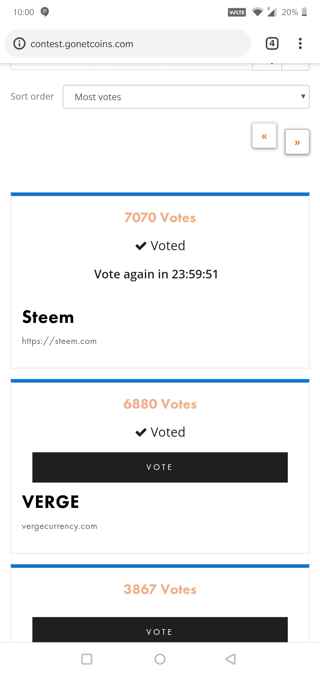Screen dimensions: 320x676
Task: Tap the notification message icon in status bar
Action: [45, 12]
